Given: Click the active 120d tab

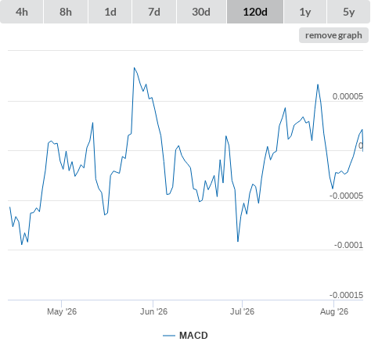Looking at the screenshot, I should [255, 12].
